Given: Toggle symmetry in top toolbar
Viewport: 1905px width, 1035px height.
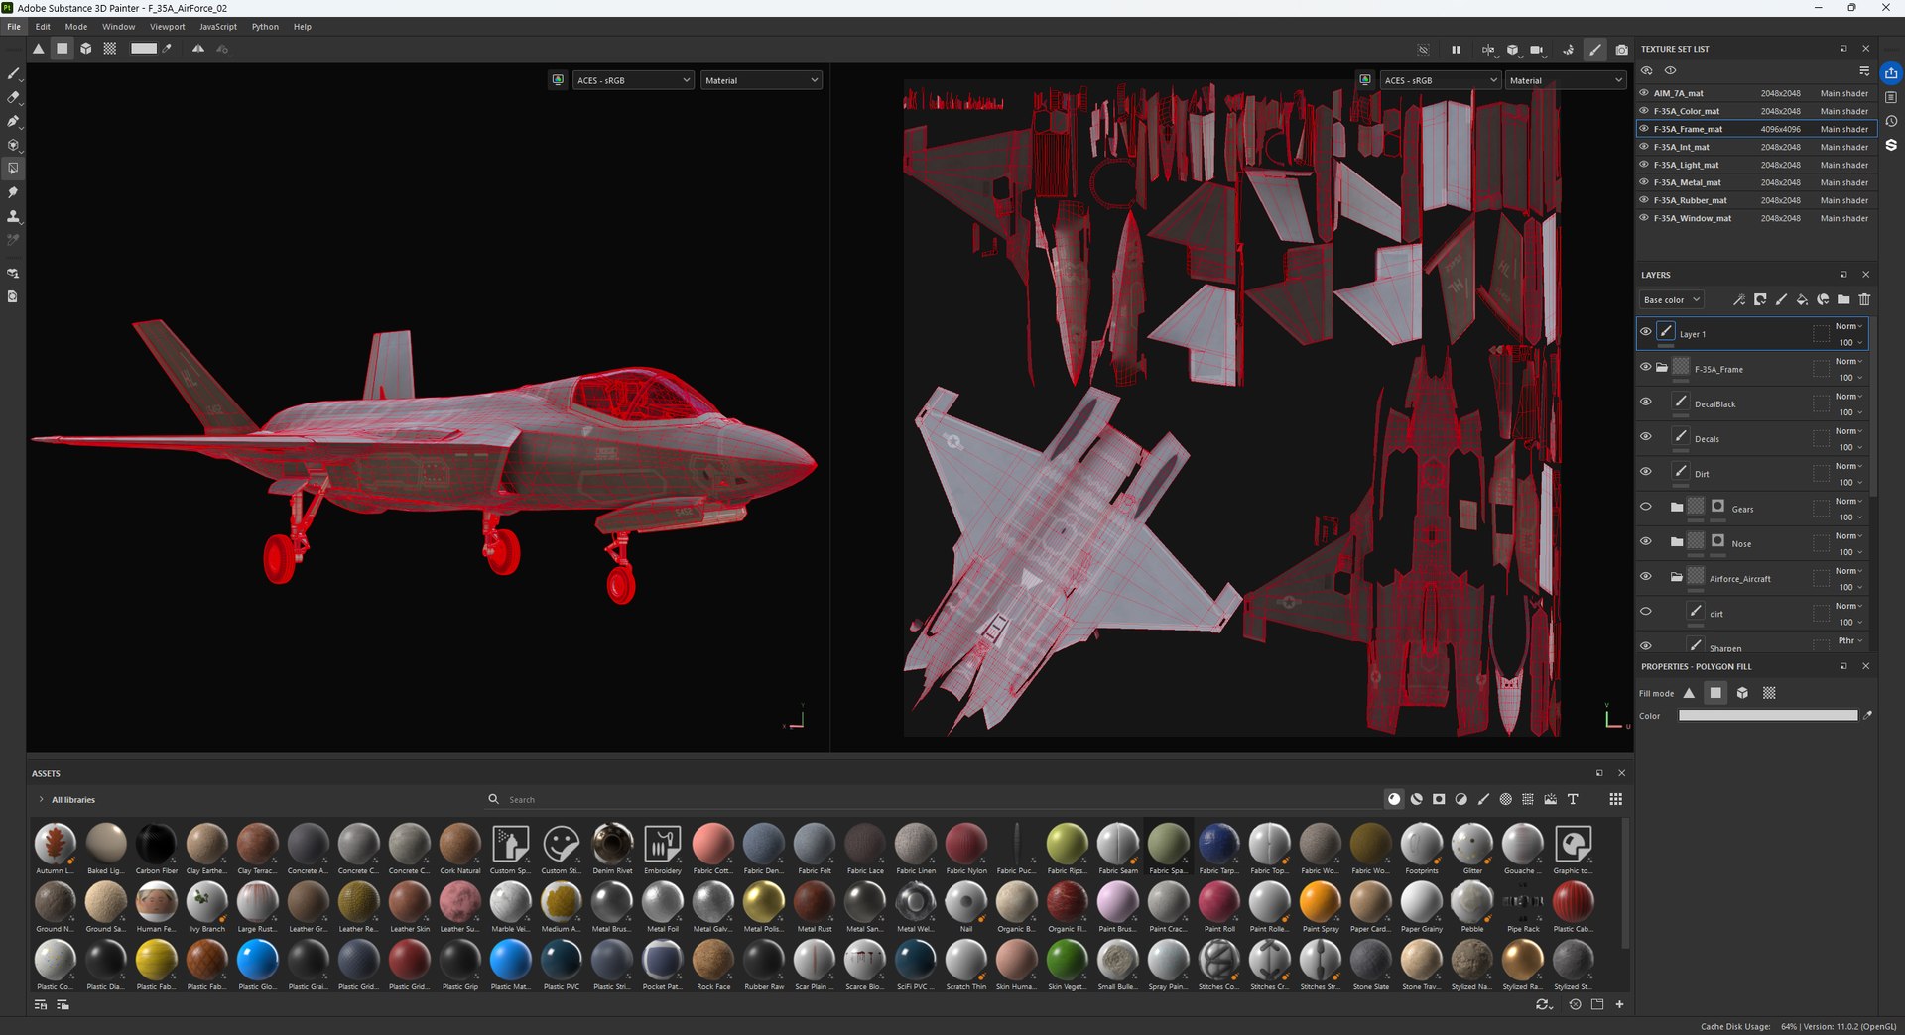Looking at the screenshot, I should pyautogui.click(x=198, y=48).
